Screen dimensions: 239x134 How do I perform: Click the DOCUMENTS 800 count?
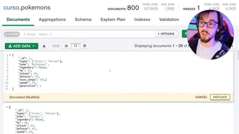123,8
